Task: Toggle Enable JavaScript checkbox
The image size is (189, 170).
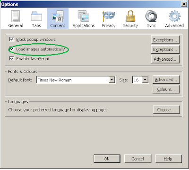Action: pyautogui.click(x=12, y=58)
